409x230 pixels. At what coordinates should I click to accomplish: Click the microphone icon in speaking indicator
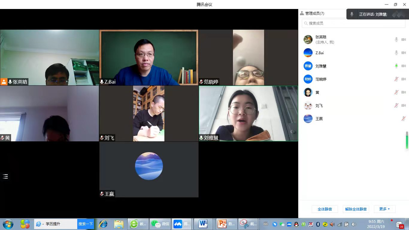click(x=352, y=14)
